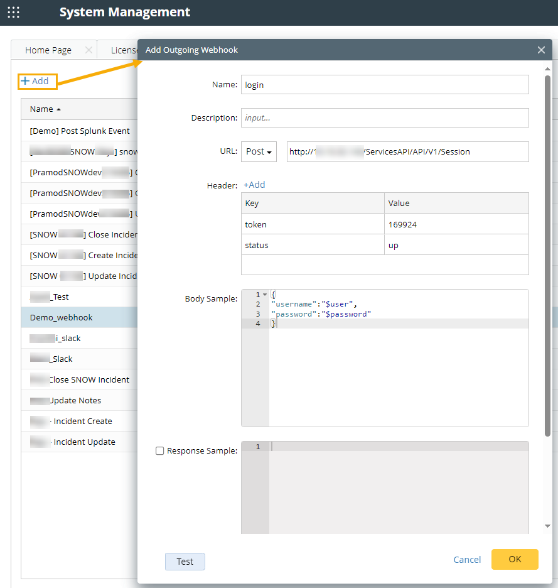558x588 pixels.
Task: Click the URL text field
Action: click(x=407, y=151)
